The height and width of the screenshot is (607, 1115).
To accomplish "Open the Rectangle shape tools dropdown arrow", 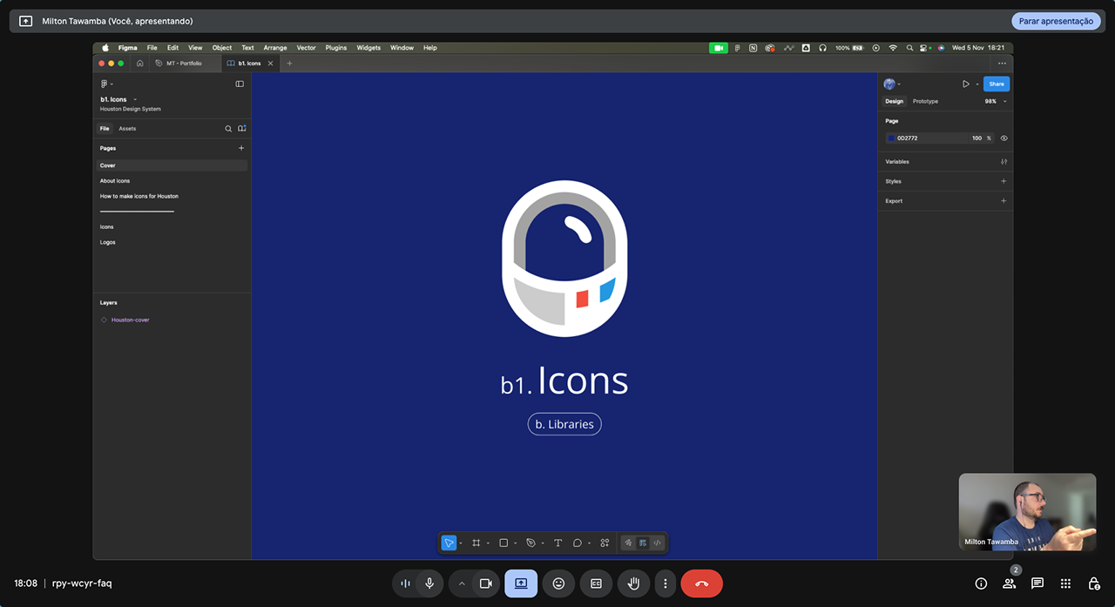I will click(516, 543).
